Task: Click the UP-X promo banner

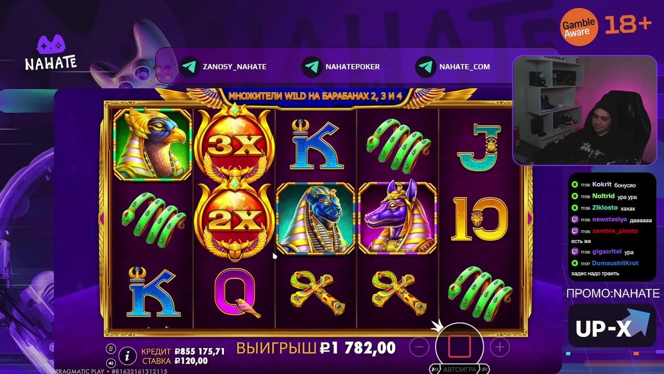Action: [x=612, y=326]
